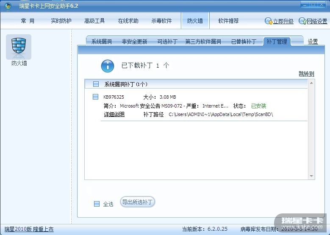Open the 设置 link

pos(313,41)
